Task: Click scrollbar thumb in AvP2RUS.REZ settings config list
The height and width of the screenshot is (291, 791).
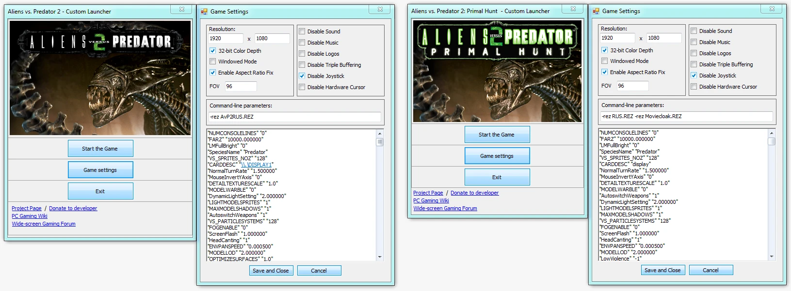Action: 380,142
